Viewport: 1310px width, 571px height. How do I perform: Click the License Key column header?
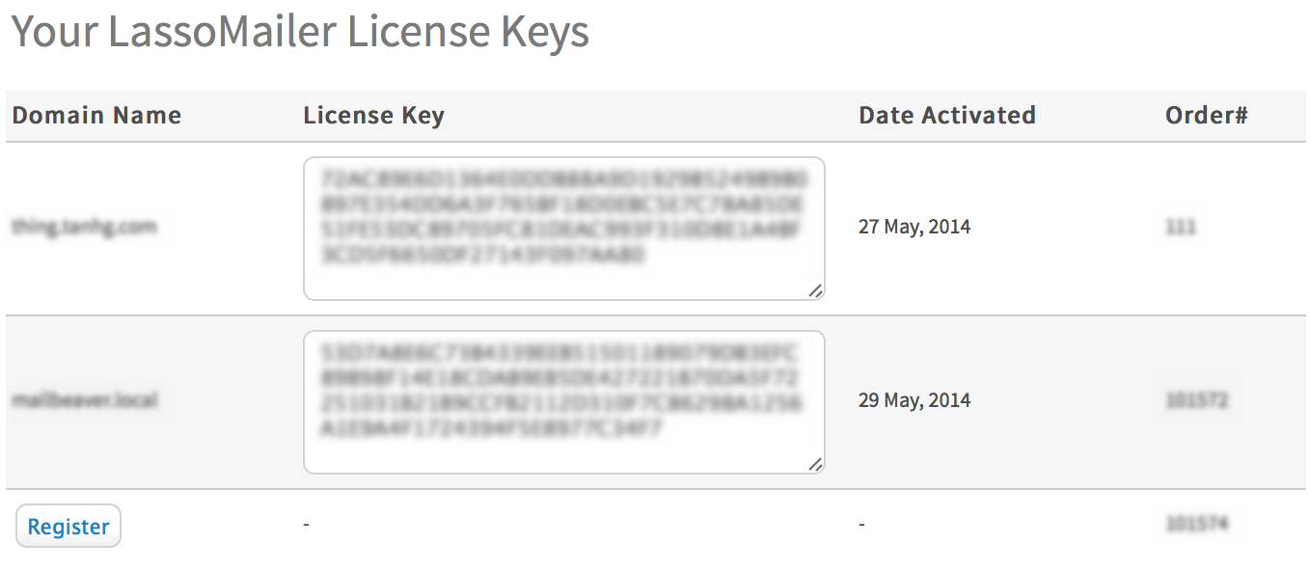click(x=373, y=116)
